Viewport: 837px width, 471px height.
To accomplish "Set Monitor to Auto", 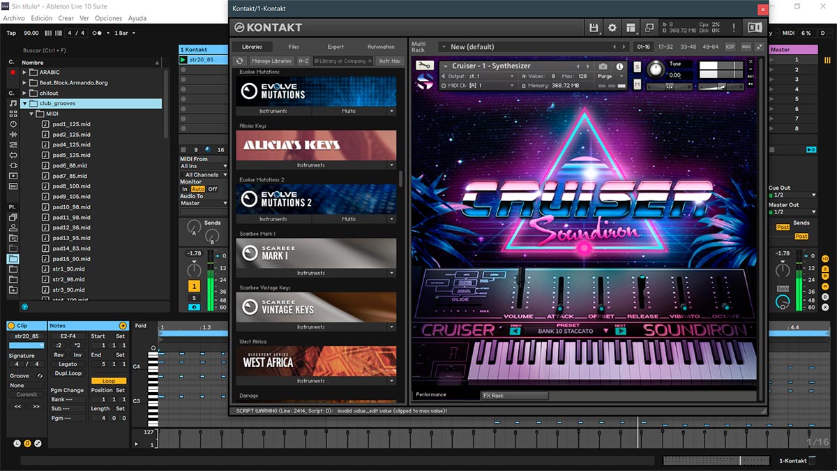I will point(198,189).
